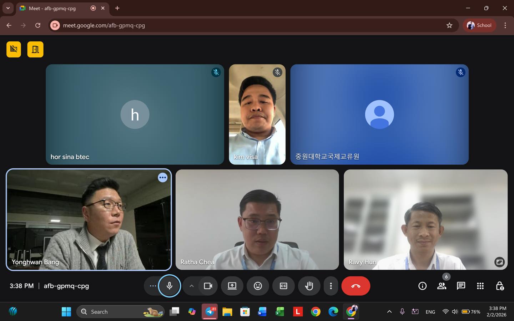Mute the microphone
The width and height of the screenshot is (514, 321).
tap(170, 286)
